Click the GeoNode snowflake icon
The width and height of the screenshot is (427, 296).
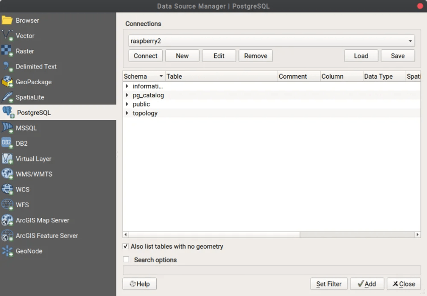(8, 251)
